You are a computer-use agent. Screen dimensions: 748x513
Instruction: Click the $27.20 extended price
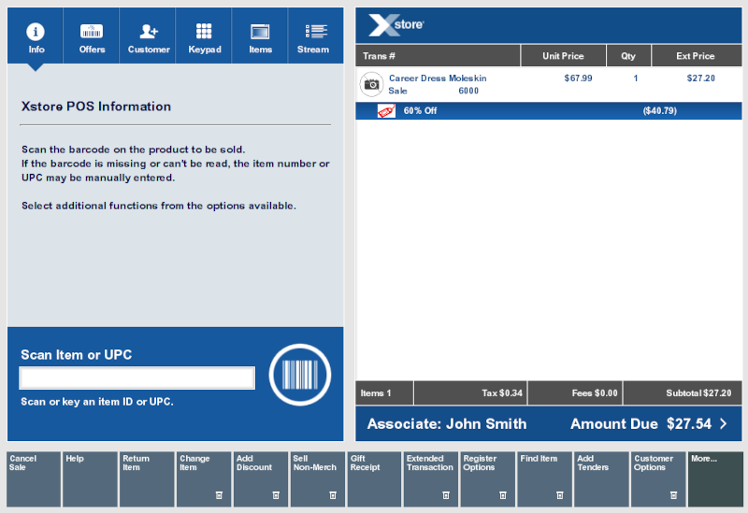click(700, 78)
